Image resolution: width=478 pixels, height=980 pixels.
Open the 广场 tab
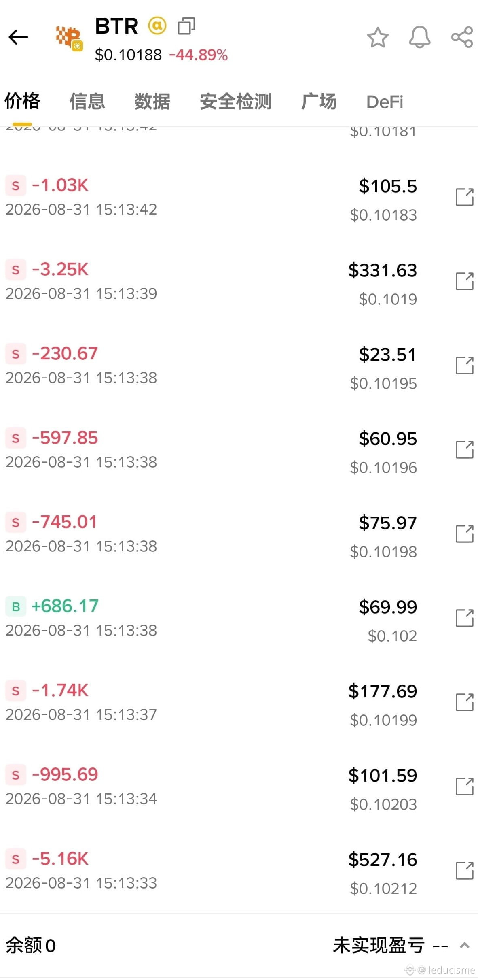(x=319, y=102)
